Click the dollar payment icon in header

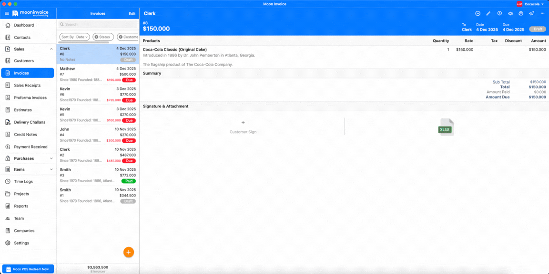tap(499, 14)
